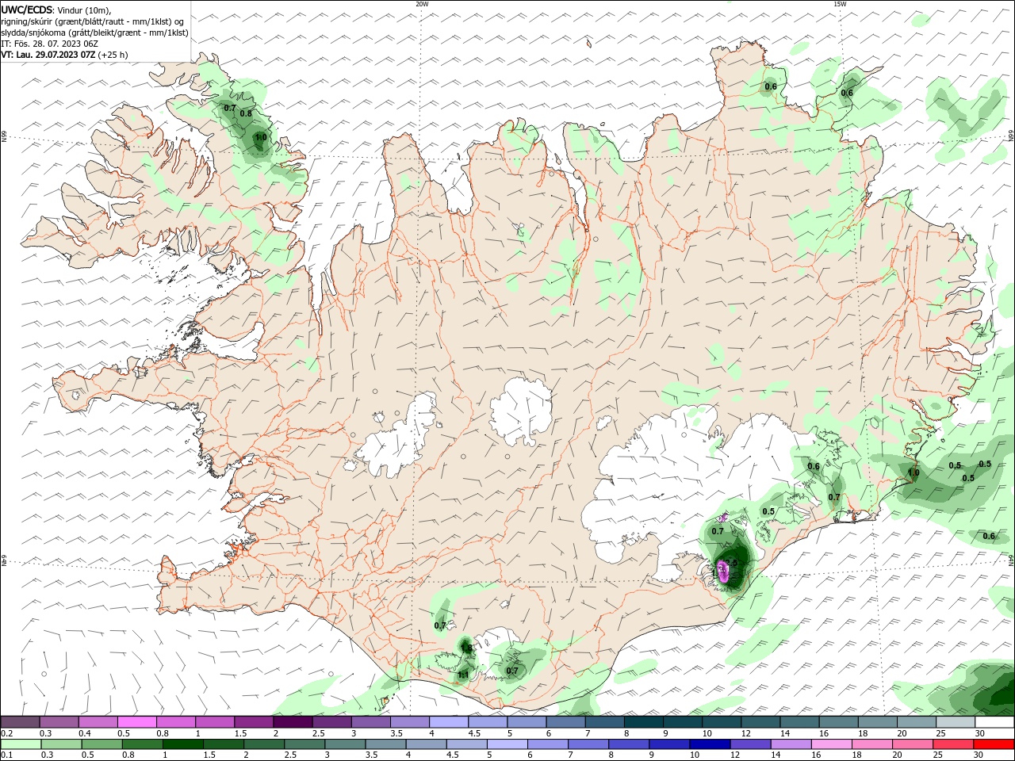Pick the bright red bottom-row swatch above 30

pyautogui.click(x=994, y=744)
